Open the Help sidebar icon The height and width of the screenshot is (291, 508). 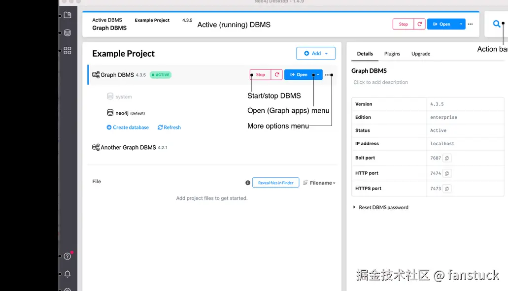[x=68, y=257]
